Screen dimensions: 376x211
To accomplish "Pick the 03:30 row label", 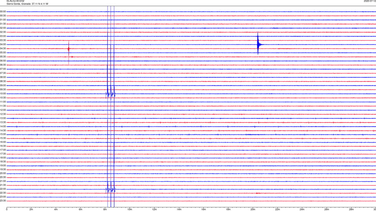I will pos(3,40).
